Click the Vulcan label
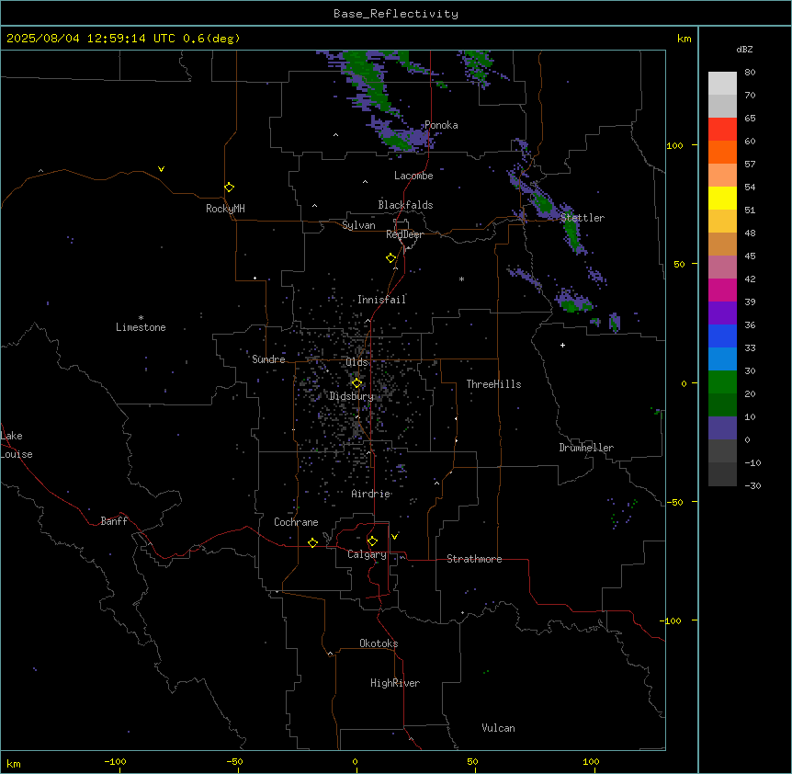Viewport: 792px width, 774px height. [x=499, y=728]
